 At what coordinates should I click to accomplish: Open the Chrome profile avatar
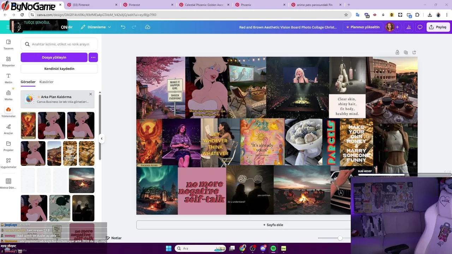click(x=438, y=15)
